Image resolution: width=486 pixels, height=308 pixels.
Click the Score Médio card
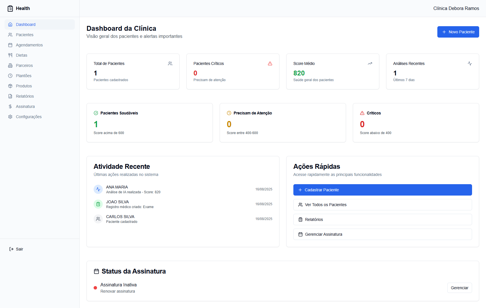333,71
